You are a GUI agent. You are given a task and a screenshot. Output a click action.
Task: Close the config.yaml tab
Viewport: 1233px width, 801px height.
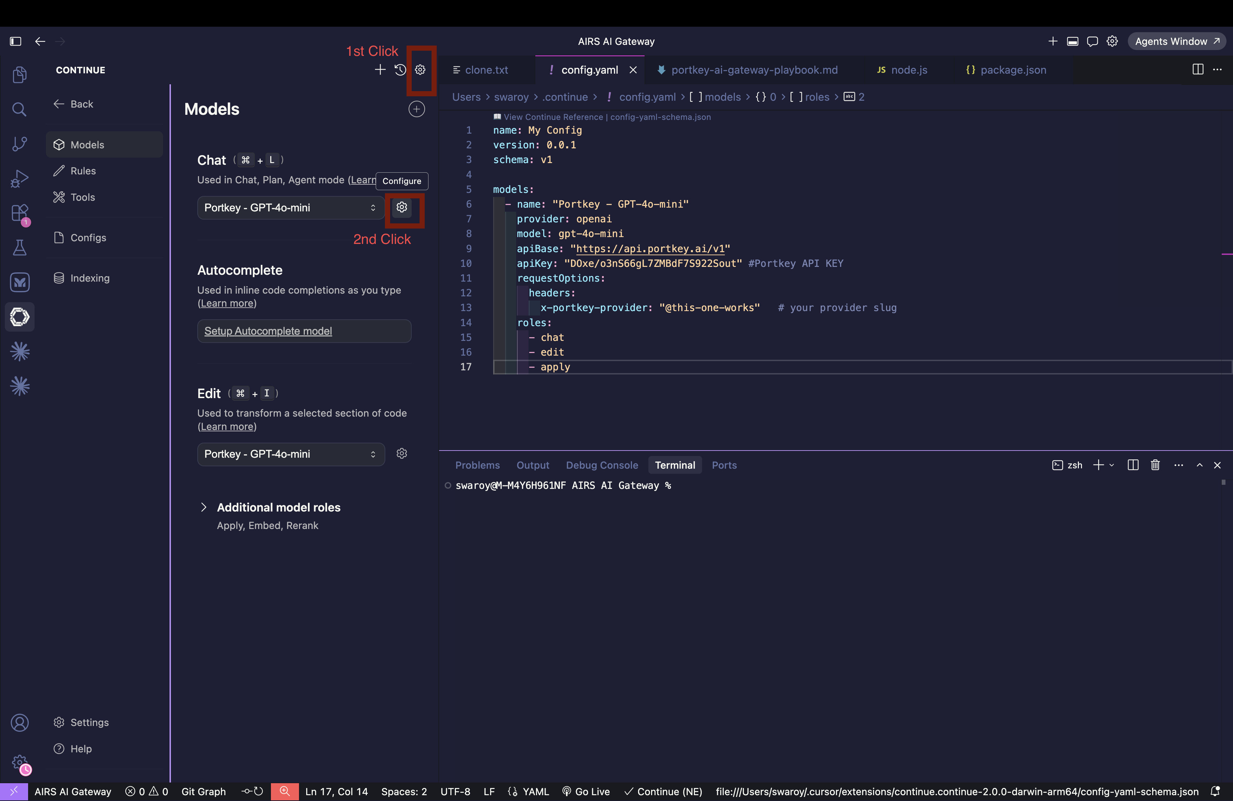(x=633, y=70)
